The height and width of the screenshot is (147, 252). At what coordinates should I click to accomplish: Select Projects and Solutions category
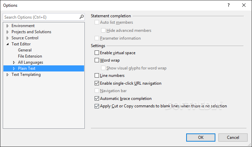pos(31,32)
